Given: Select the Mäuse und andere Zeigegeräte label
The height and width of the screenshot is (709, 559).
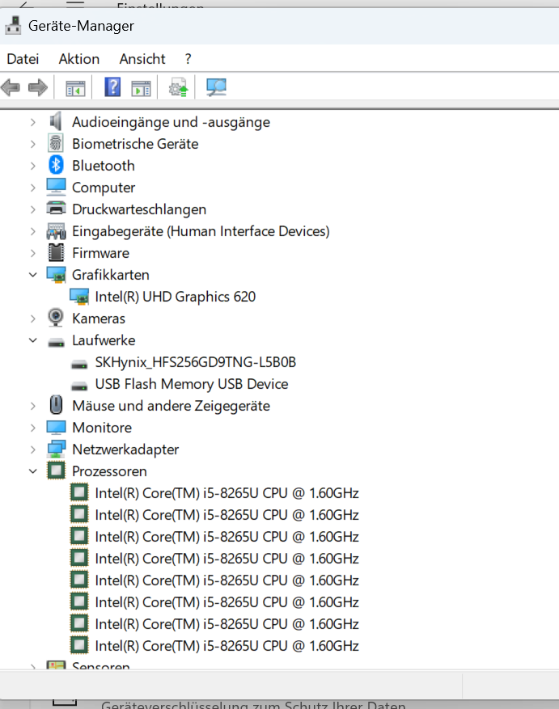Looking at the screenshot, I should pos(171,406).
